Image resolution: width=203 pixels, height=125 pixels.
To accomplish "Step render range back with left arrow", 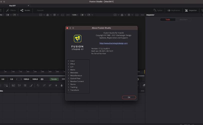I will point(17,79).
